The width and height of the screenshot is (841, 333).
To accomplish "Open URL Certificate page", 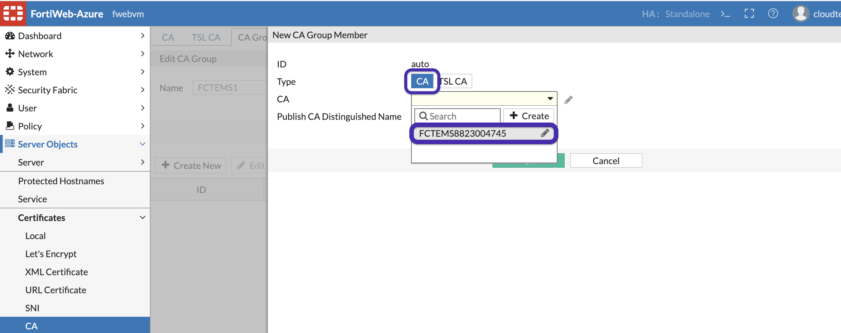I will pyautogui.click(x=55, y=290).
